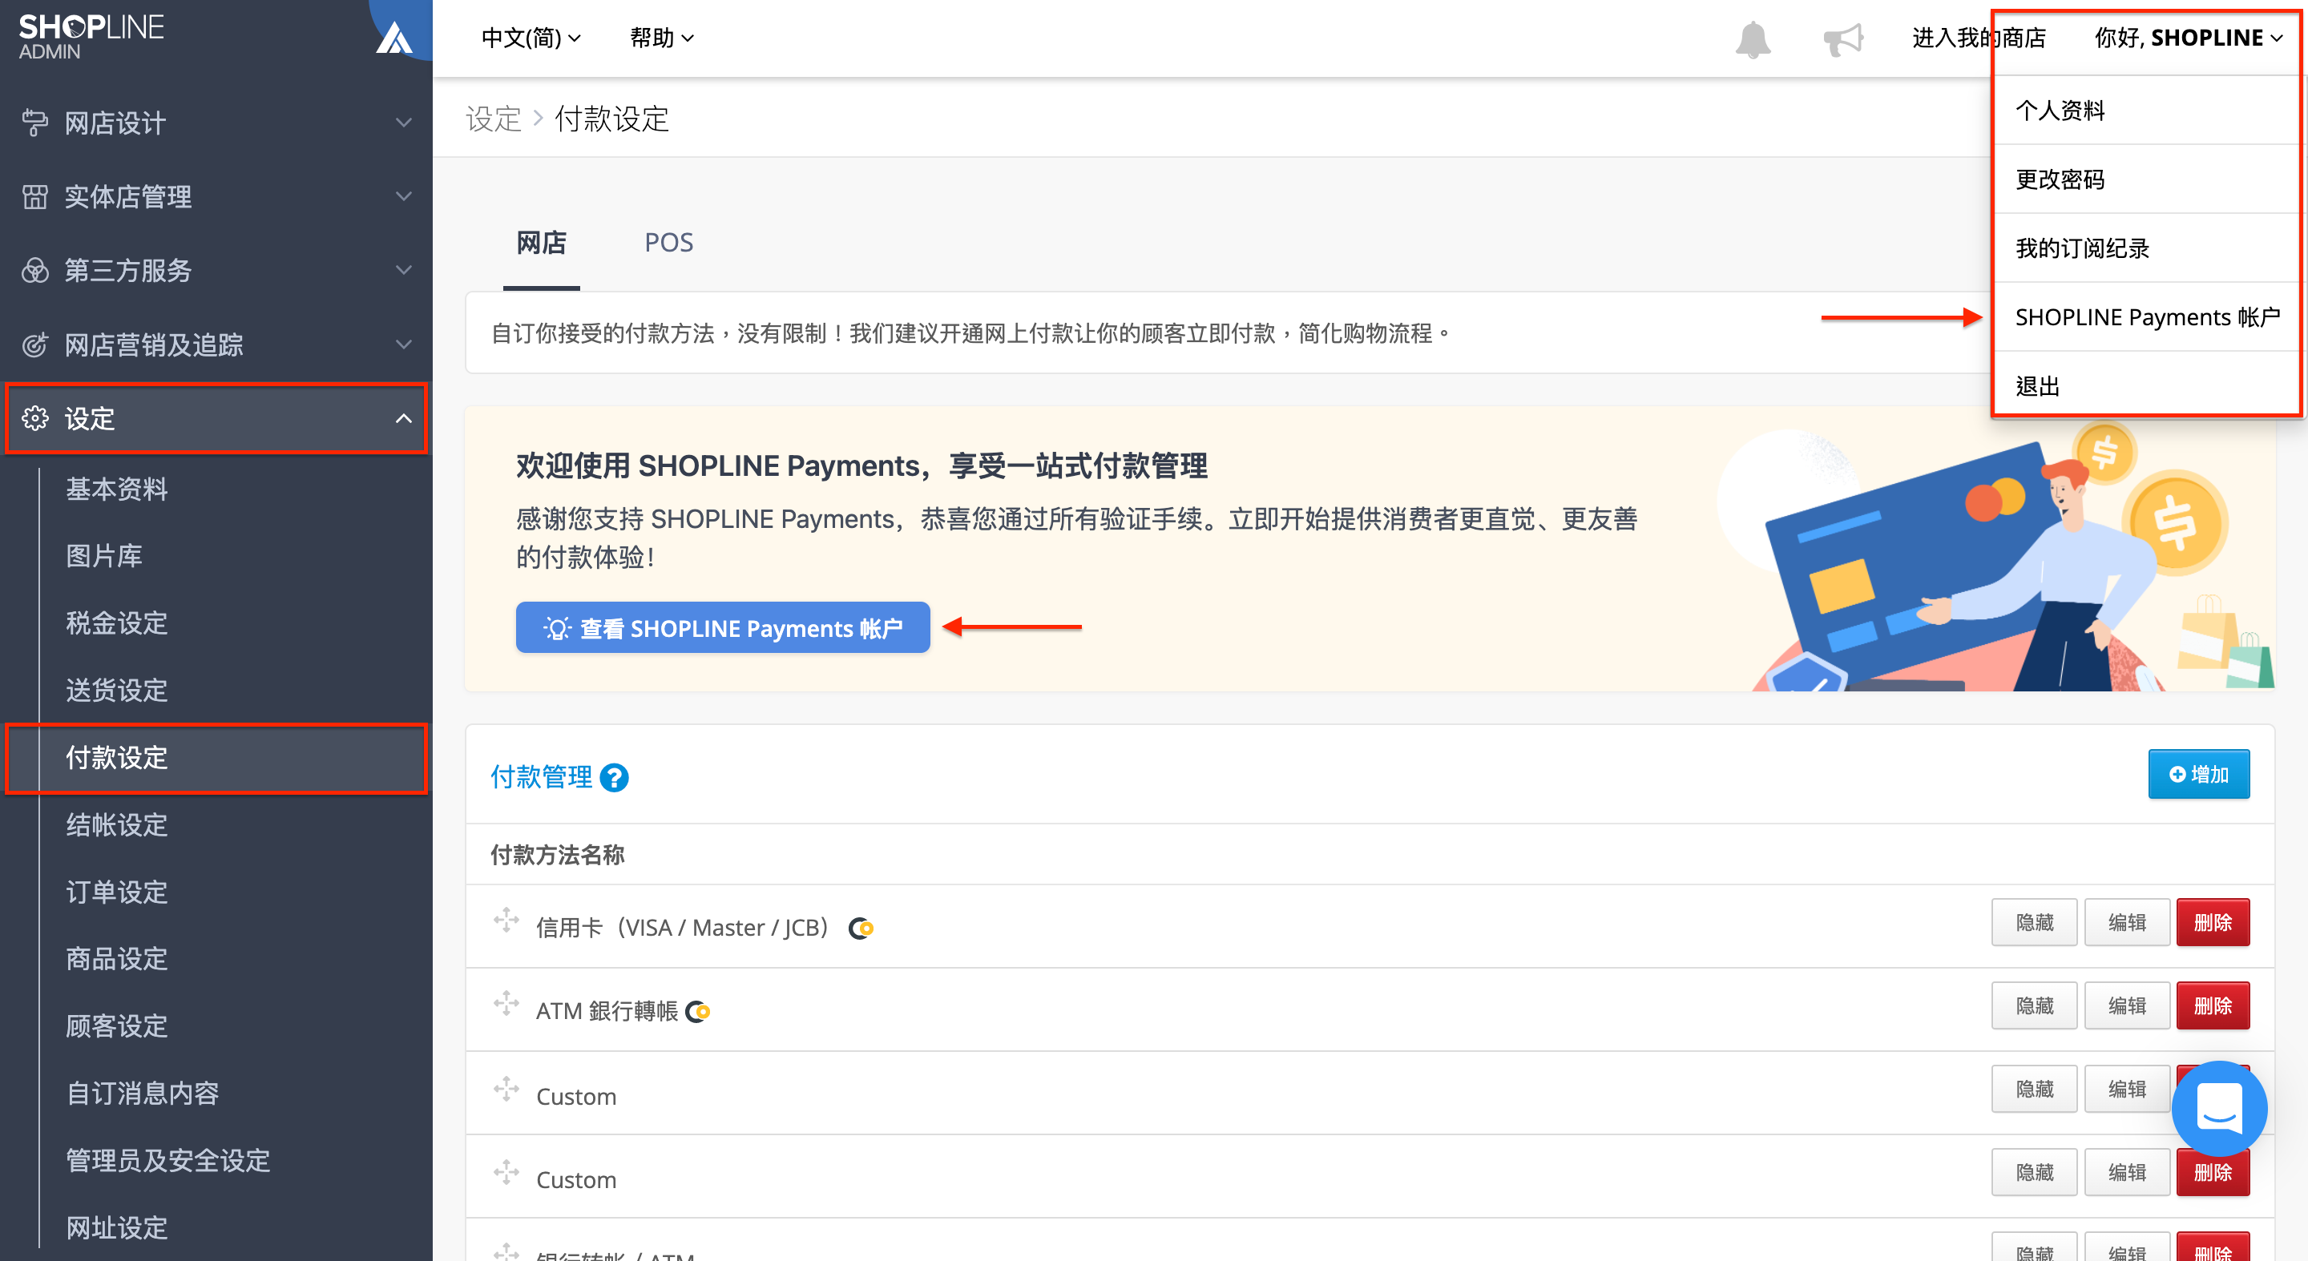
Task: Open the 付款管理 help question mark icon
Action: coord(614,777)
